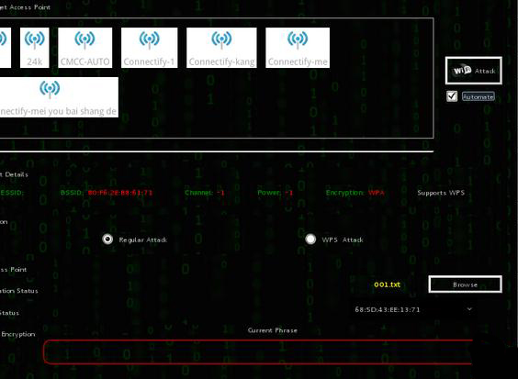Click the dropdown chevron beside MAC address

[x=469, y=309]
